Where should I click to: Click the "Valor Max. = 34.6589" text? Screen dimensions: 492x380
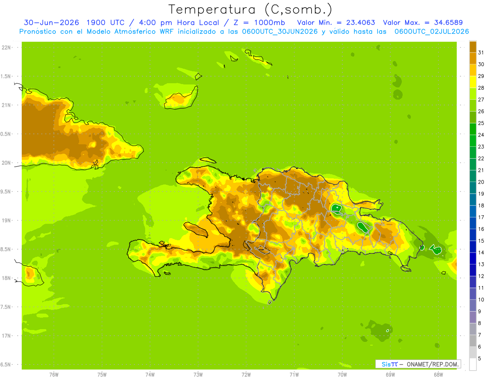pyautogui.click(x=423, y=23)
